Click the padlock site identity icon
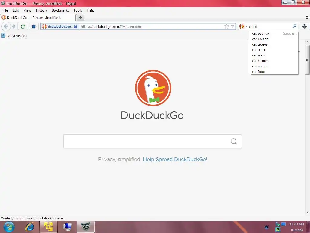This screenshot has height=233, width=310. 76,26
